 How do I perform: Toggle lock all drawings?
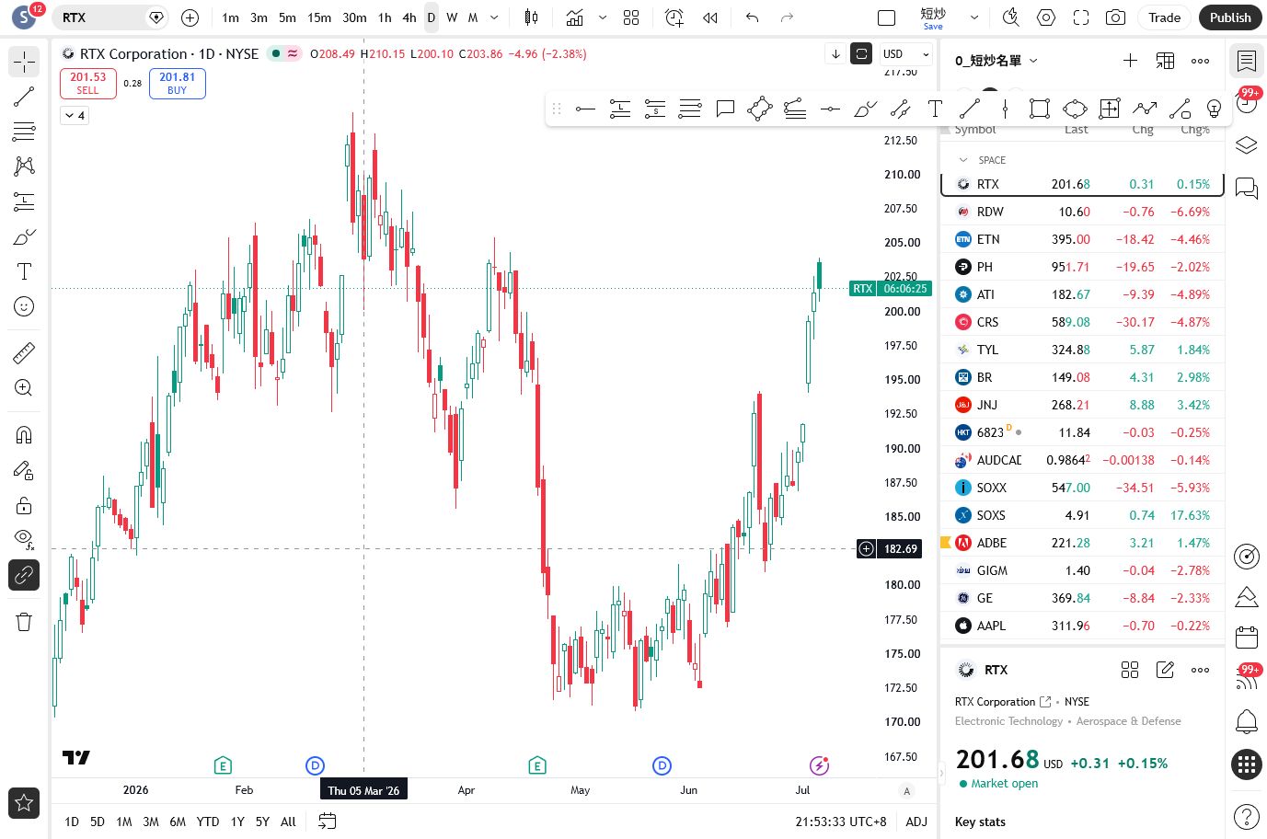24,505
